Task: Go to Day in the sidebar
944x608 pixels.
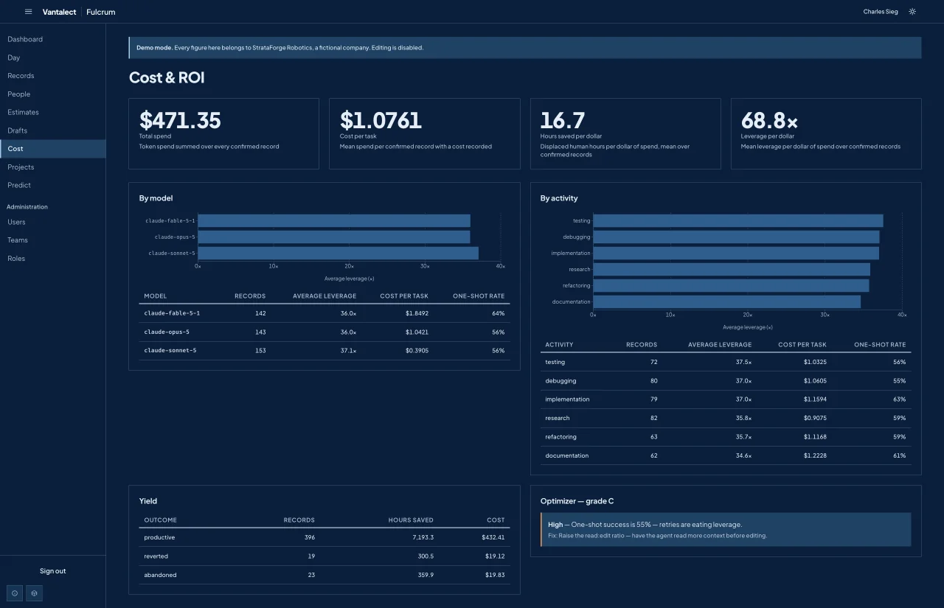Action: pyautogui.click(x=52, y=57)
